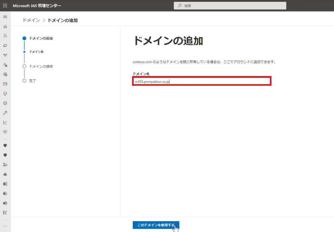Click the large ドメインの追加 heading
The image size is (334, 232).
(168, 41)
